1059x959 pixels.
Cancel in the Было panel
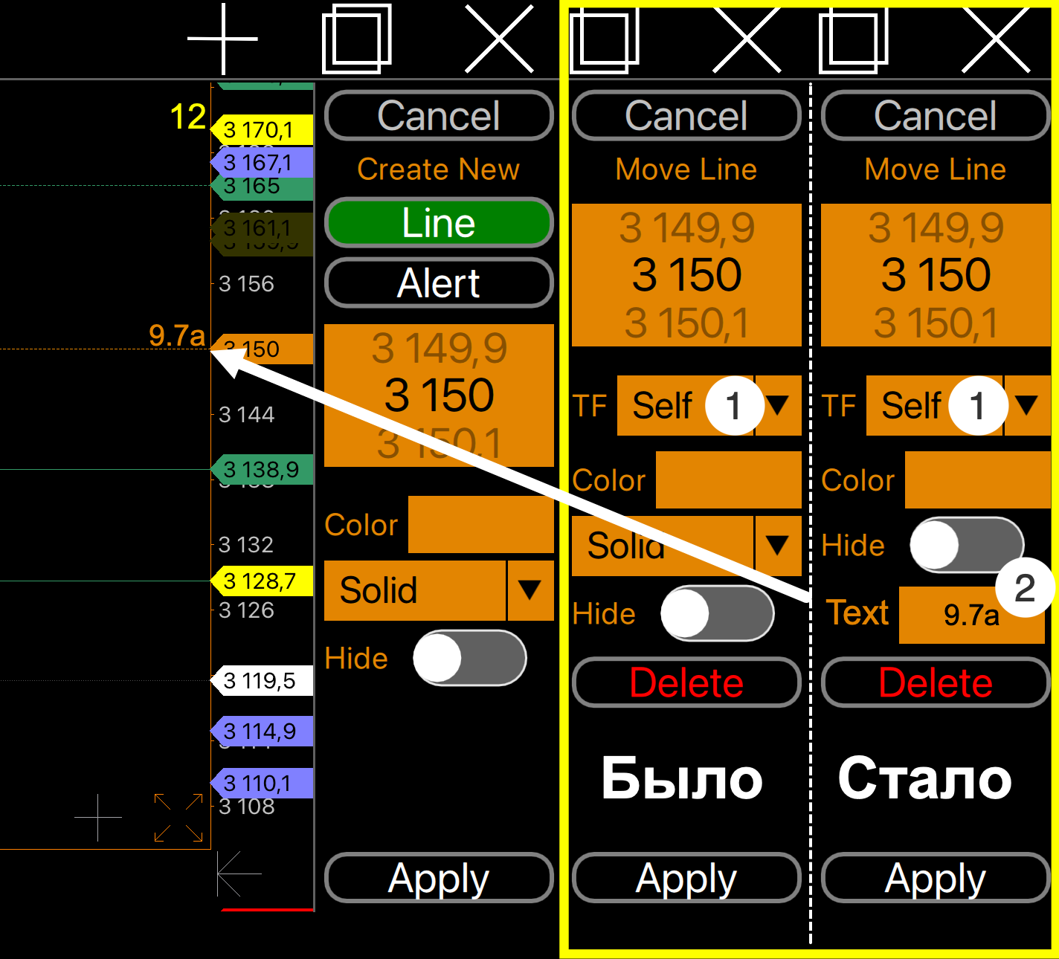click(x=686, y=115)
